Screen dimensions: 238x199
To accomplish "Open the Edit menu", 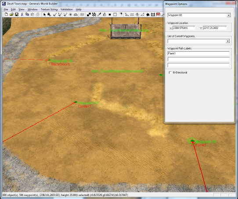I will pyautogui.click(x=13, y=9).
